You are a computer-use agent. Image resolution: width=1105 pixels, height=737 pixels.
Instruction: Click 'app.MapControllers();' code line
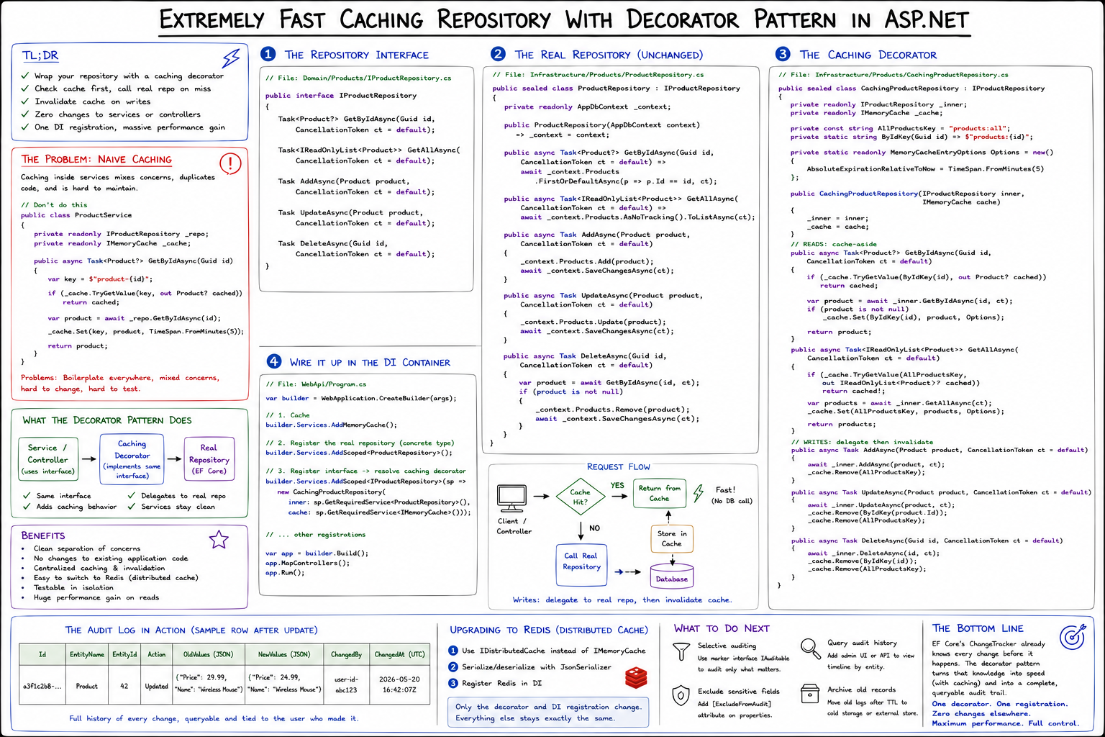point(307,564)
